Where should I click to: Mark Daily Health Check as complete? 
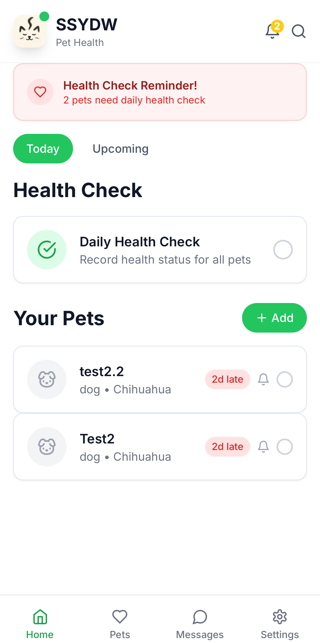click(283, 250)
